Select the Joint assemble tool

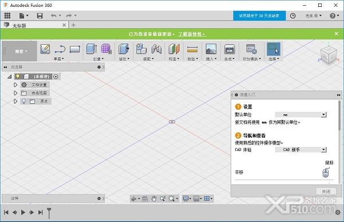(157, 49)
